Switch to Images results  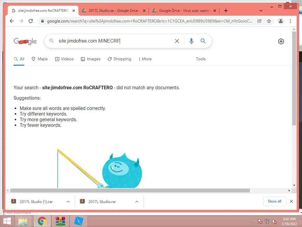pos(91,59)
